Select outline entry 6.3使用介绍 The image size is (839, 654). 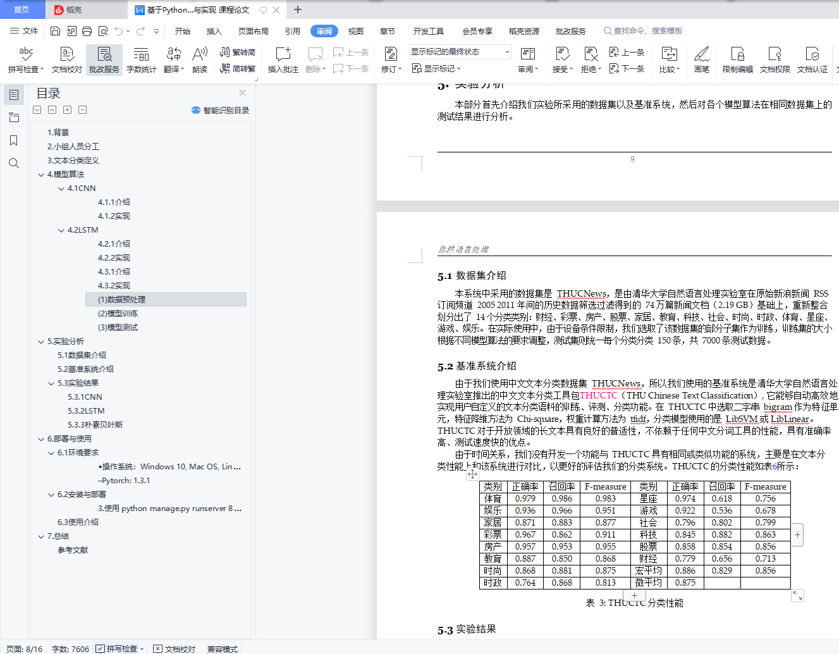(x=78, y=522)
